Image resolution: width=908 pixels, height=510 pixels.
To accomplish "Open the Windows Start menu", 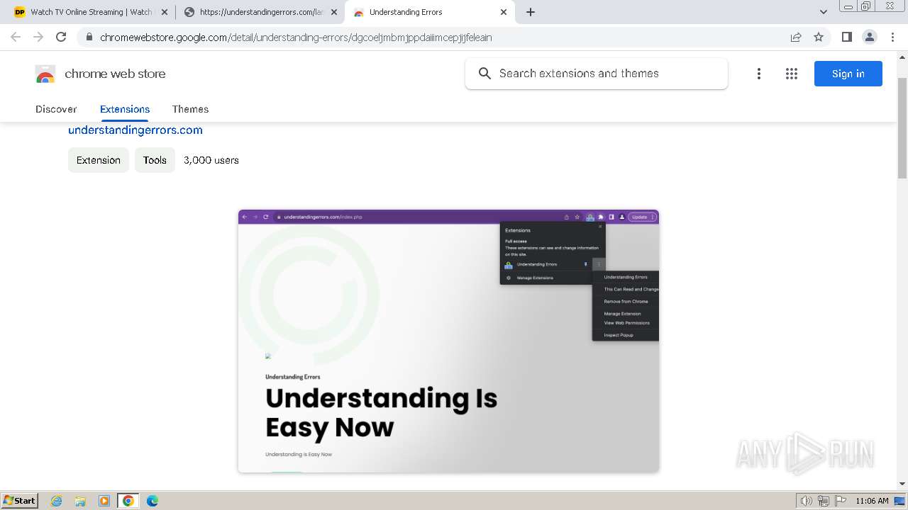I will (x=19, y=500).
